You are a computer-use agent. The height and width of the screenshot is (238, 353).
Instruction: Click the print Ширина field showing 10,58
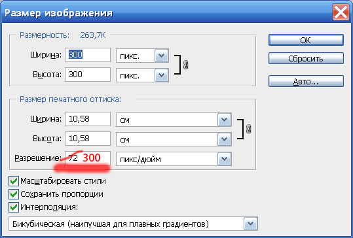point(88,119)
